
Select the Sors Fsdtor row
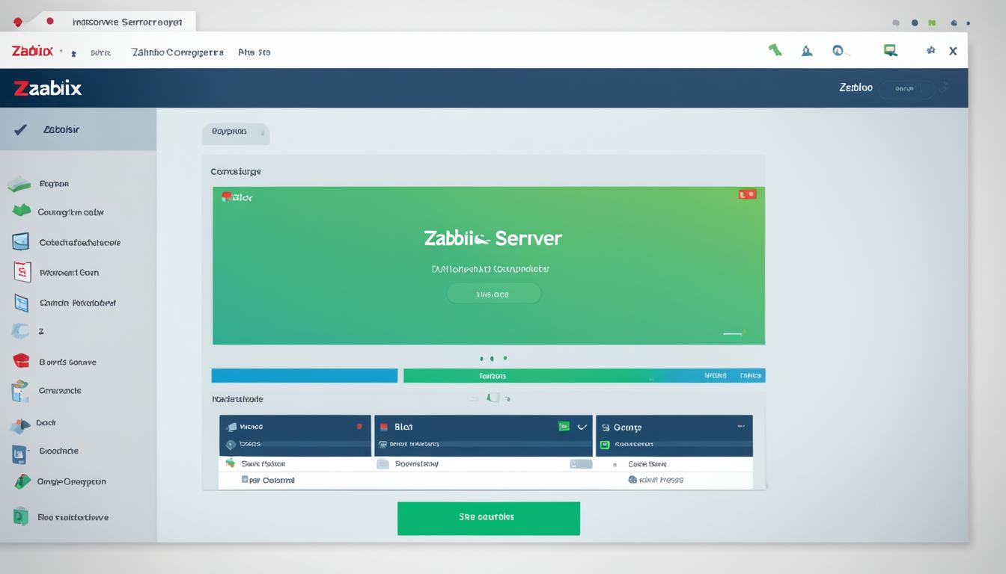[x=295, y=464]
